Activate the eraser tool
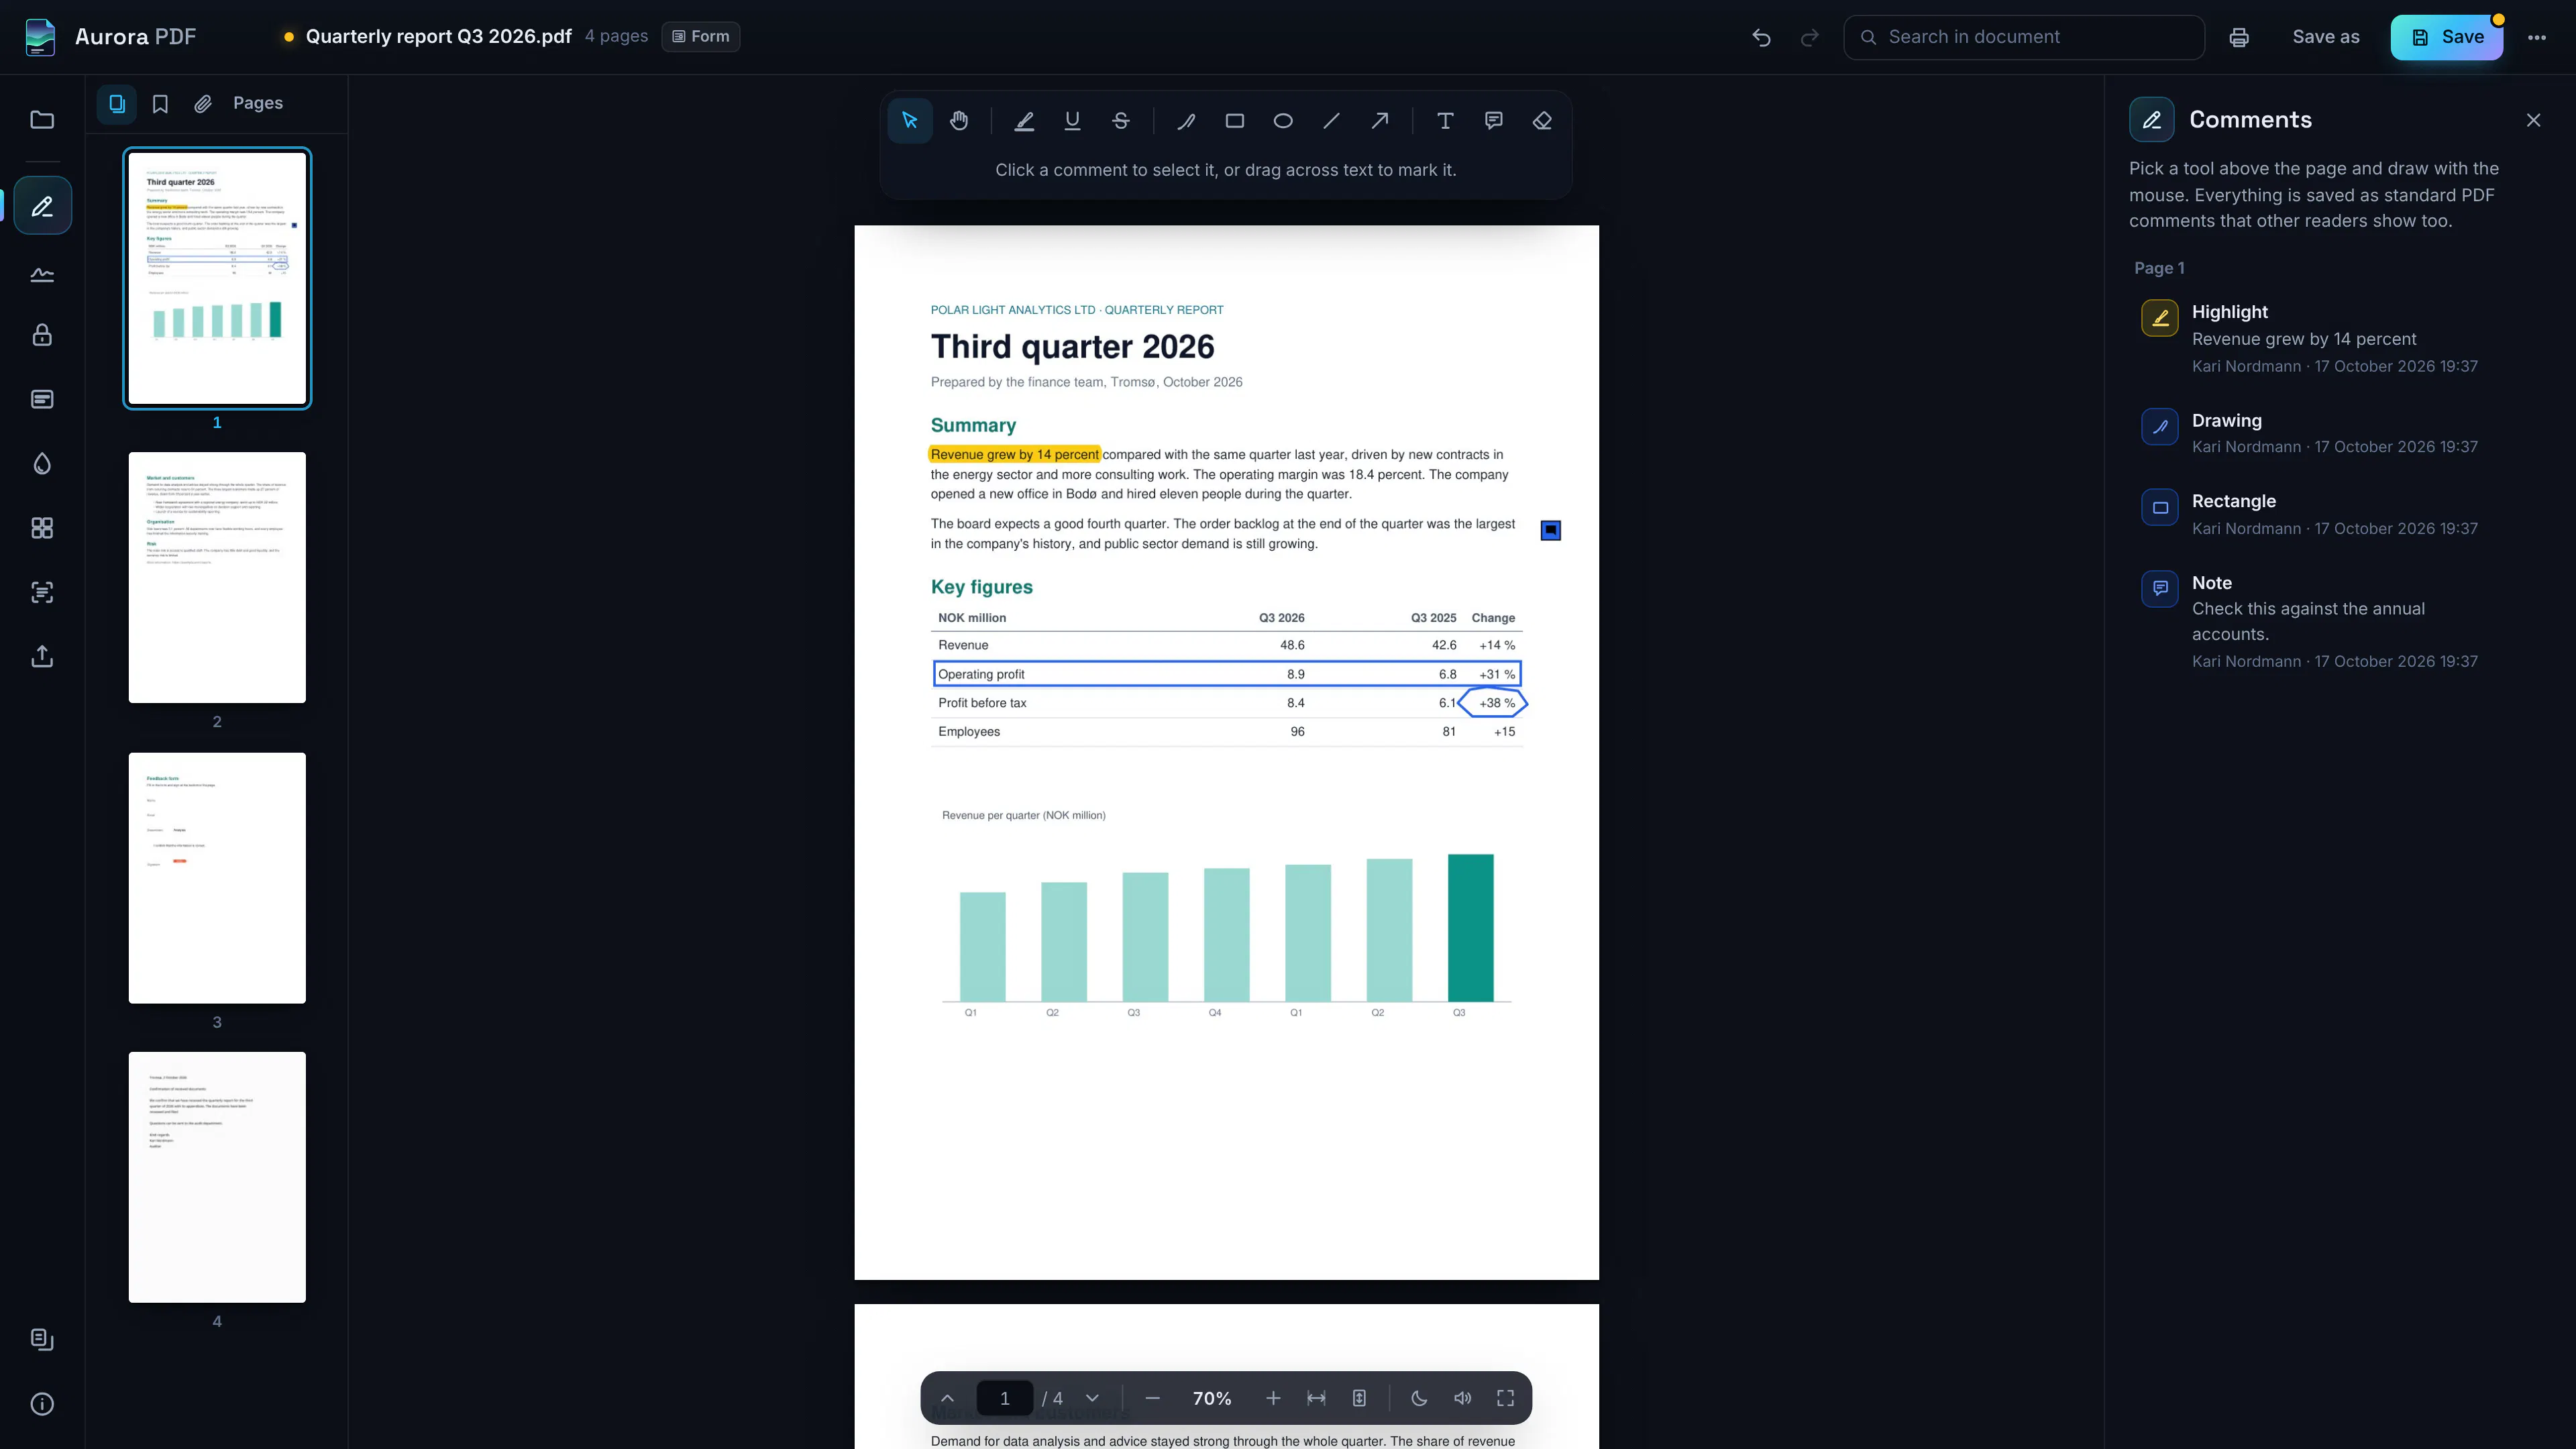 tap(1542, 121)
